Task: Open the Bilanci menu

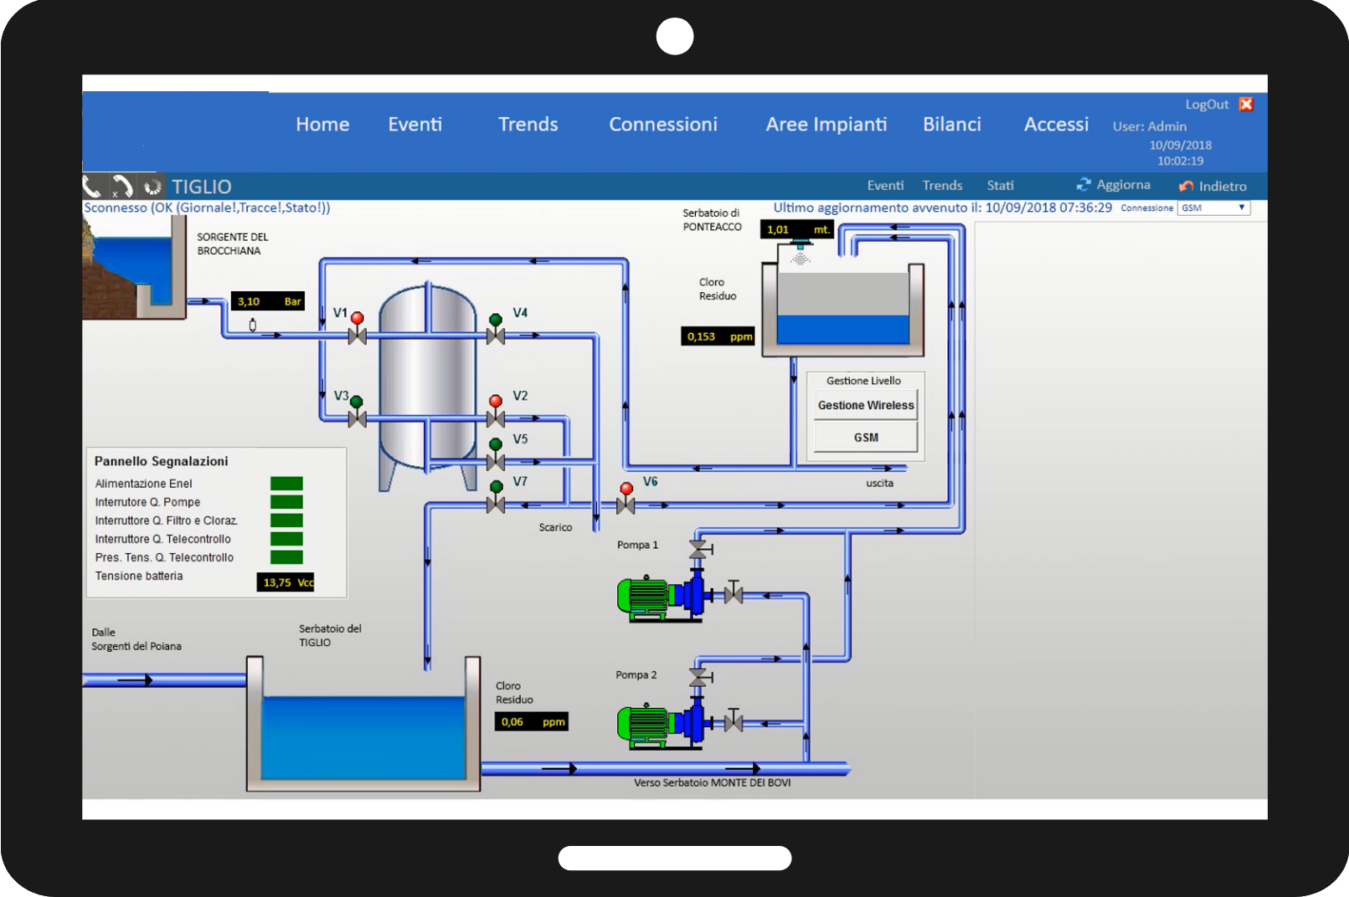Action: [x=952, y=124]
